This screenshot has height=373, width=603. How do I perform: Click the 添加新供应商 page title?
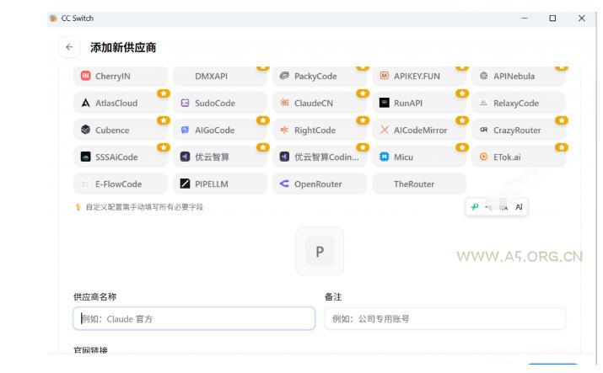pyautogui.click(x=123, y=48)
